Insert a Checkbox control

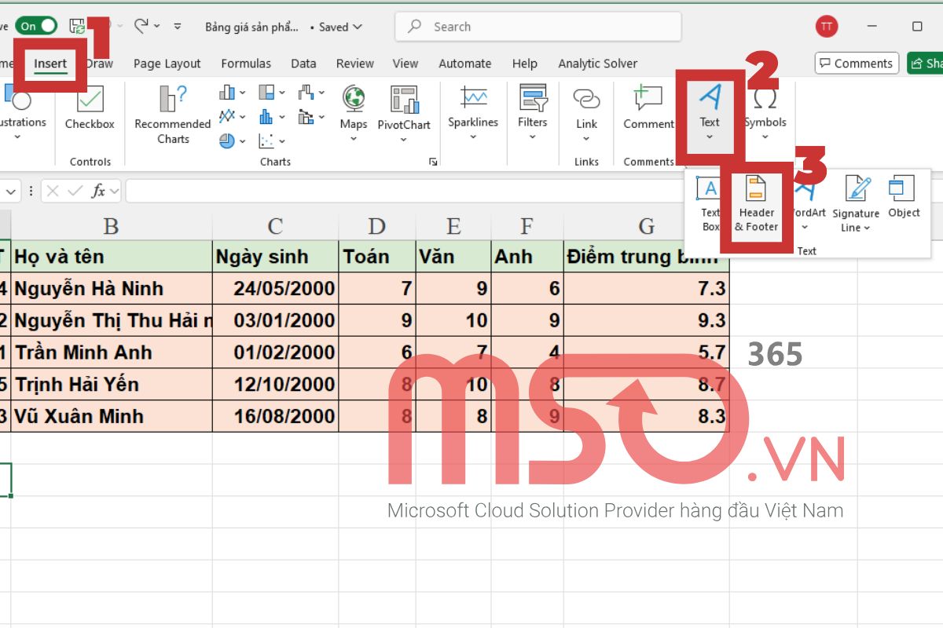[90, 108]
